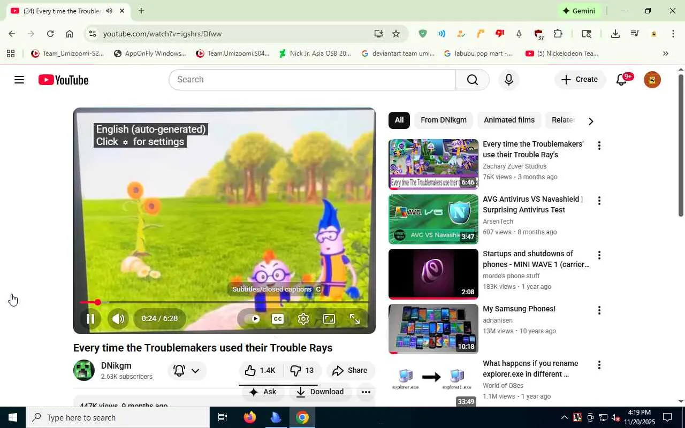Image resolution: width=685 pixels, height=428 pixels.
Task: Open Zachary Zuver Studios Trouble Ray's thumbnail
Action: (433, 164)
